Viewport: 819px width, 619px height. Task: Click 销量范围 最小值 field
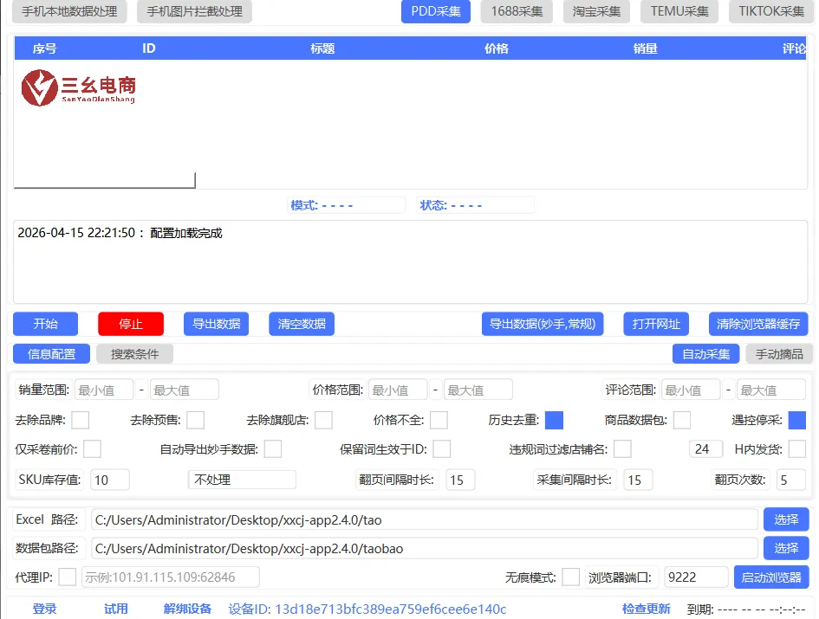(x=104, y=390)
